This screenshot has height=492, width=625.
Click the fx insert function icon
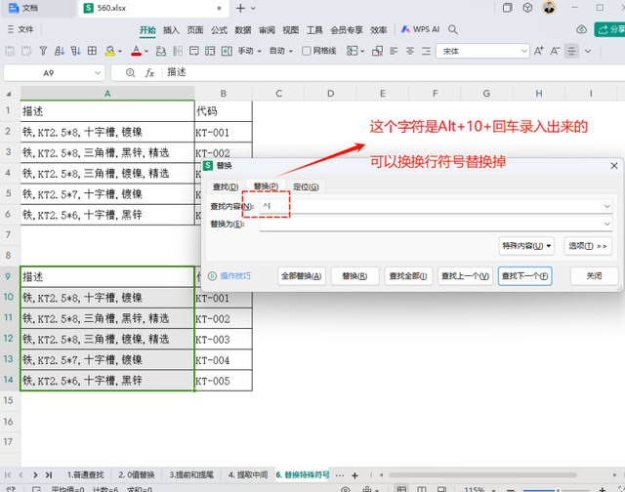149,73
